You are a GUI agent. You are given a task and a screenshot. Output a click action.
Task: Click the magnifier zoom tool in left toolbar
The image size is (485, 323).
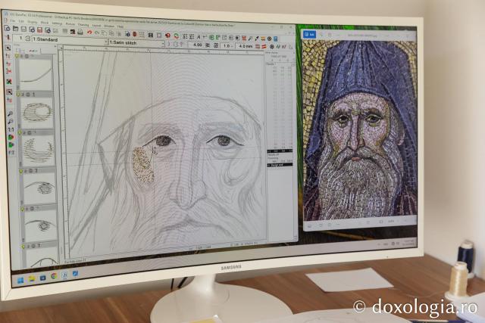point(10,113)
